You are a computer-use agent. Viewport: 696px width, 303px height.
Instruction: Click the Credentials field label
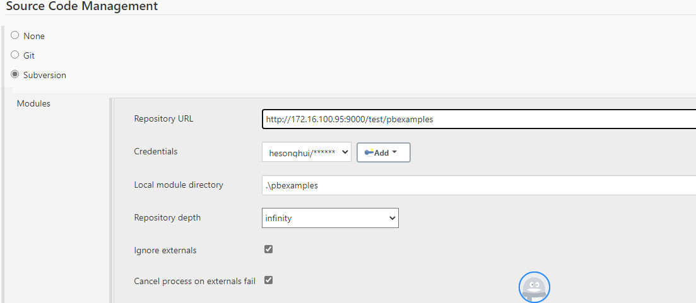pos(155,151)
